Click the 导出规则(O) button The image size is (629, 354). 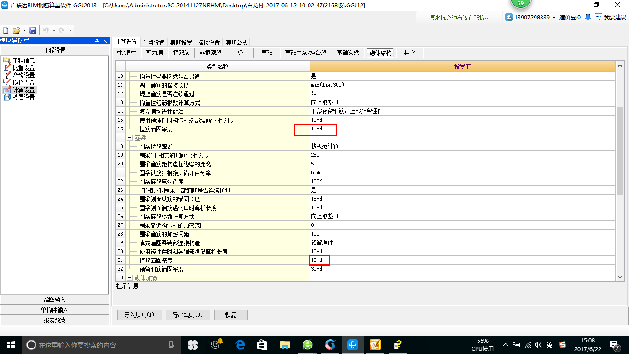pos(188,315)
